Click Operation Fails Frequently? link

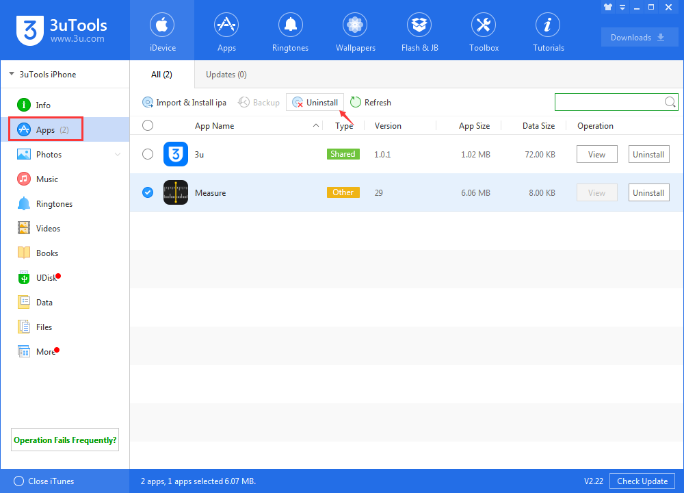(65, 440)
